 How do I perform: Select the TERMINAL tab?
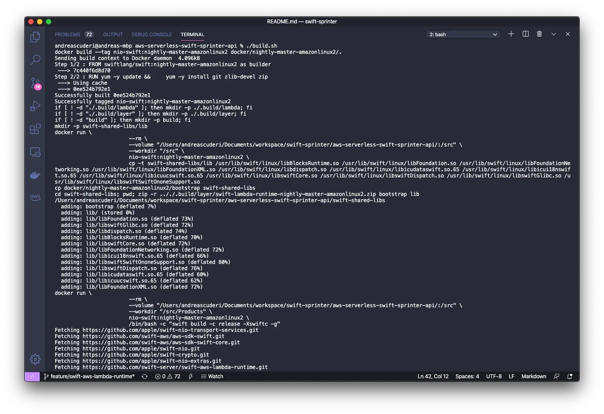click(x=192, y=34)
